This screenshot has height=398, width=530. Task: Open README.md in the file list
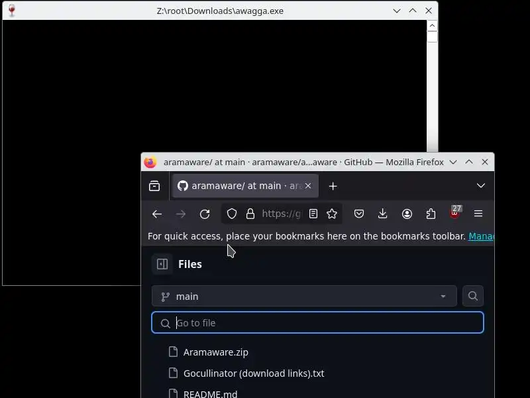pos(210,393)
